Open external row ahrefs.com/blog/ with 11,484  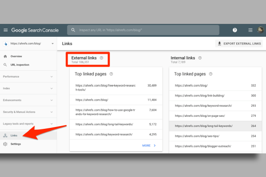pyautogui.click(x=116, y=100)
